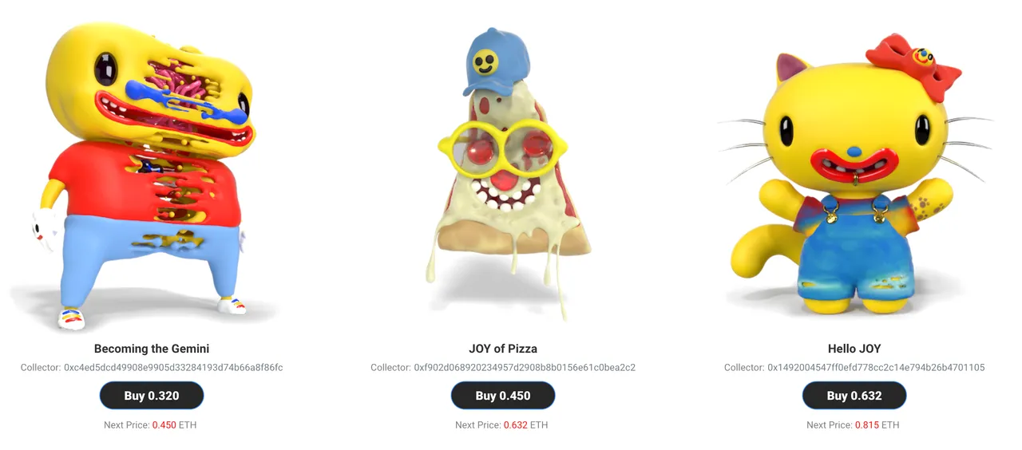Click the Buy 0.320 button
Screen dimensions: 1022x450
(x=152, y=396)
